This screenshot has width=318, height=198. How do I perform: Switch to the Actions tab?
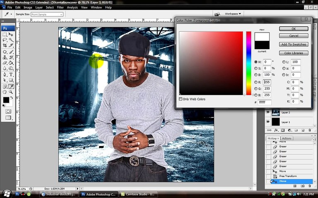point(287,138)
